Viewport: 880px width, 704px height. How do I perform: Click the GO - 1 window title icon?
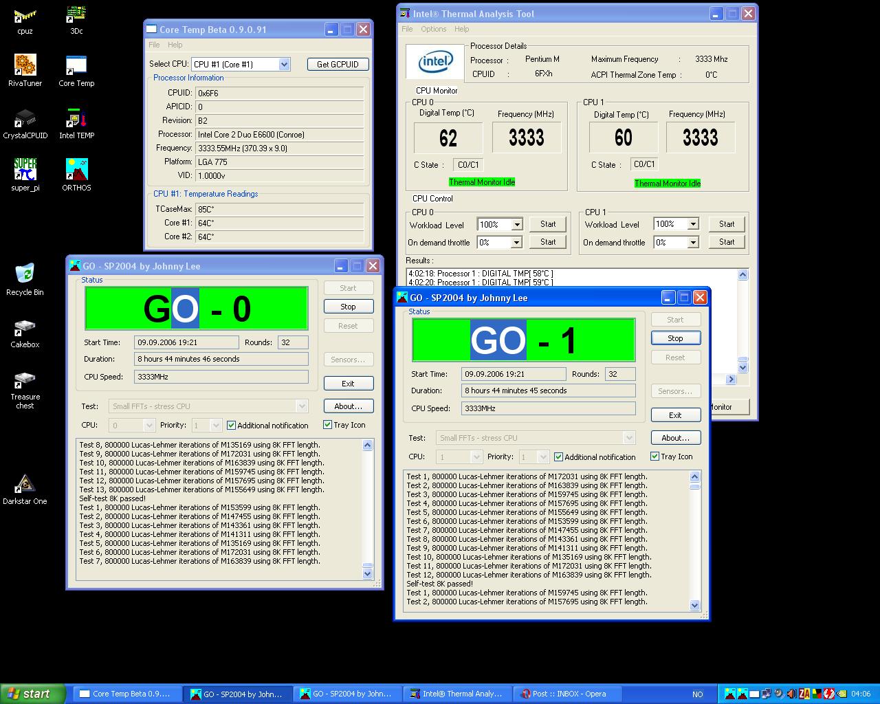[x=402, y=298]
